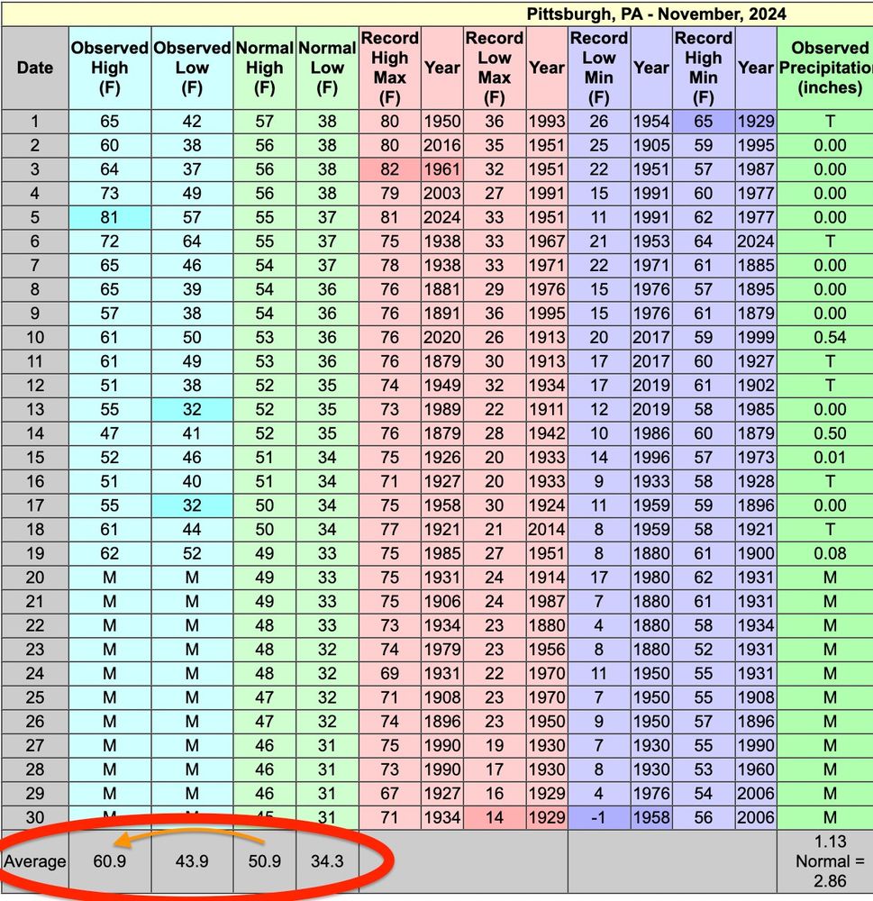Image resolution: width=873 pixels, height=901 pixels.
Task: Click the Record High Max (F) header
Action: click(389, 68)
